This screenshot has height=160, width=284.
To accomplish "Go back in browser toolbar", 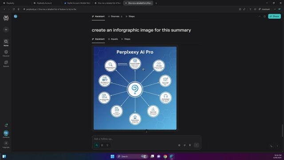I will click(x=4, y=9).
